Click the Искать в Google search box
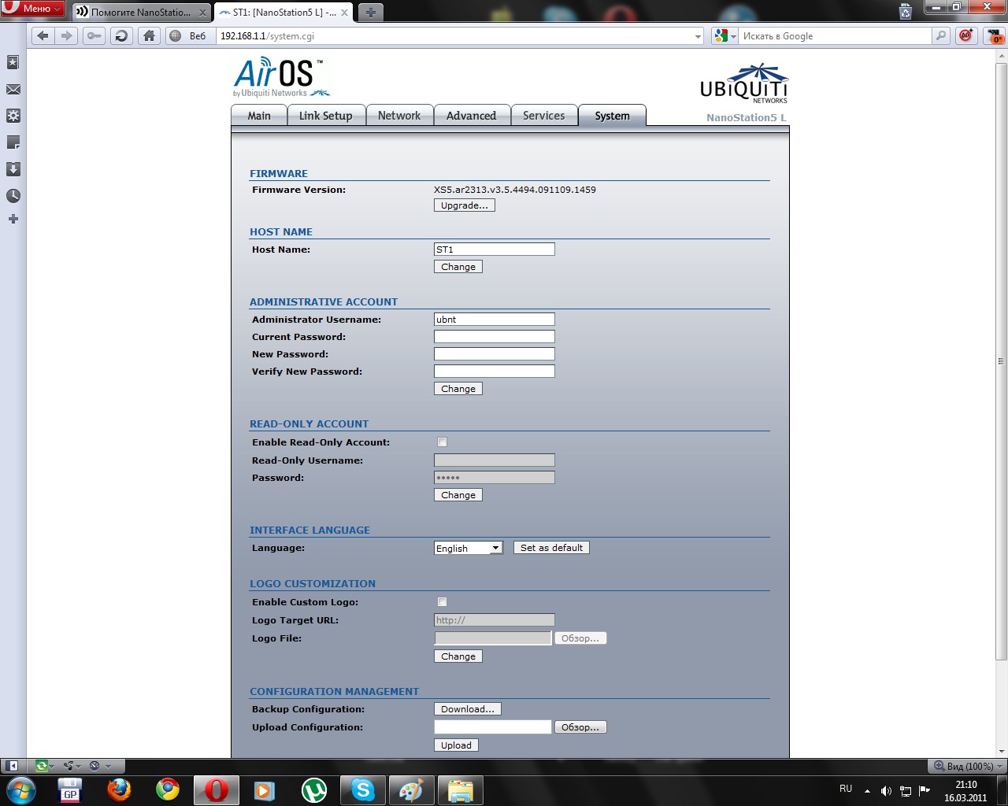The height and width of the screenshot is (806, 1008). (x=835, y=36)
